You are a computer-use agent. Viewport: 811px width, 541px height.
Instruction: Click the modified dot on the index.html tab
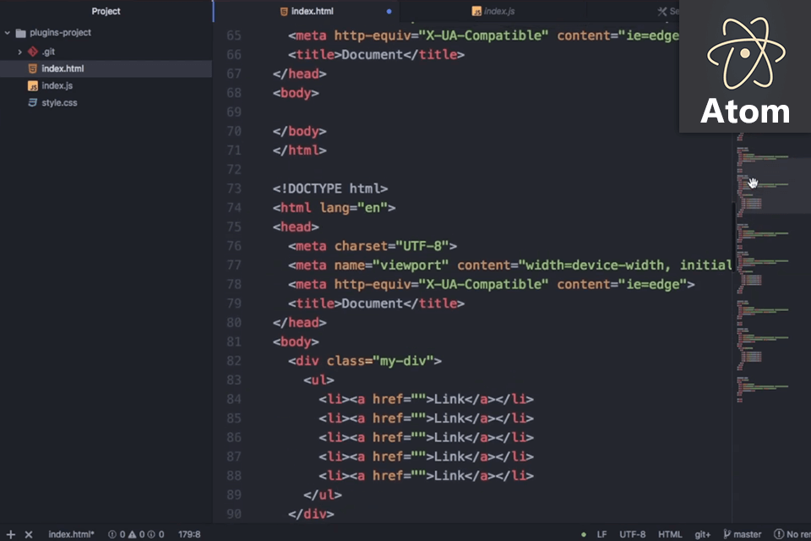coord(389,11)
